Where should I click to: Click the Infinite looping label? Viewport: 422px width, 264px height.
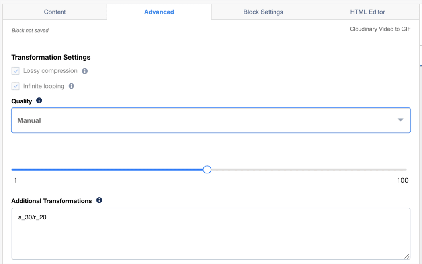click(x=44, y=86)
